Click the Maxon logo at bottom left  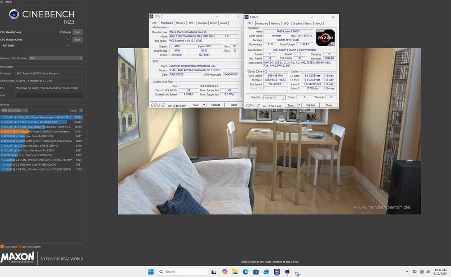tap(17, 257)
